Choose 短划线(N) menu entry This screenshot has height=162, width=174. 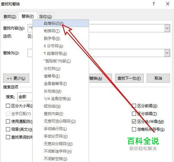61,106
